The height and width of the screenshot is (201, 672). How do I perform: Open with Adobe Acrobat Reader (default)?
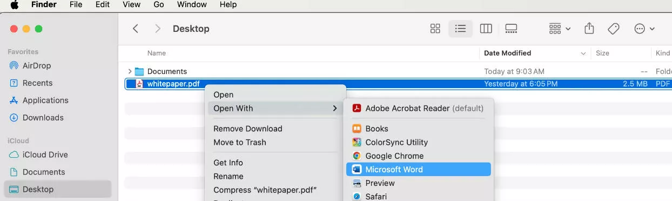point(419,108)
